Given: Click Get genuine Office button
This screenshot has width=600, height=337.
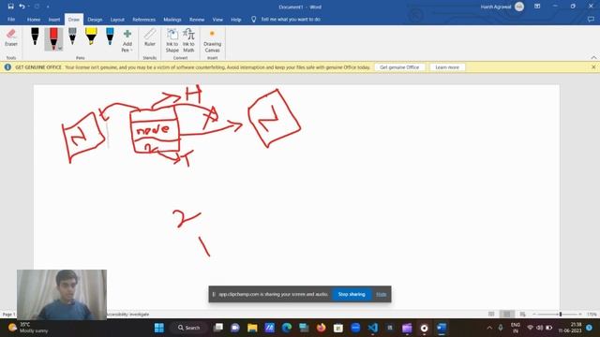Looking at the screenshot, I should 399,67.
